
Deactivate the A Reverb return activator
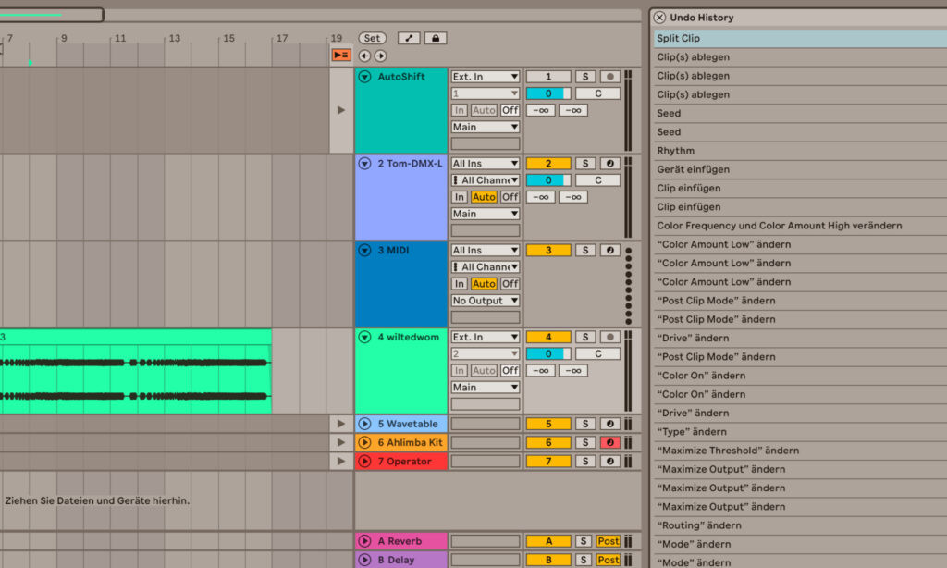pos(548,541)
